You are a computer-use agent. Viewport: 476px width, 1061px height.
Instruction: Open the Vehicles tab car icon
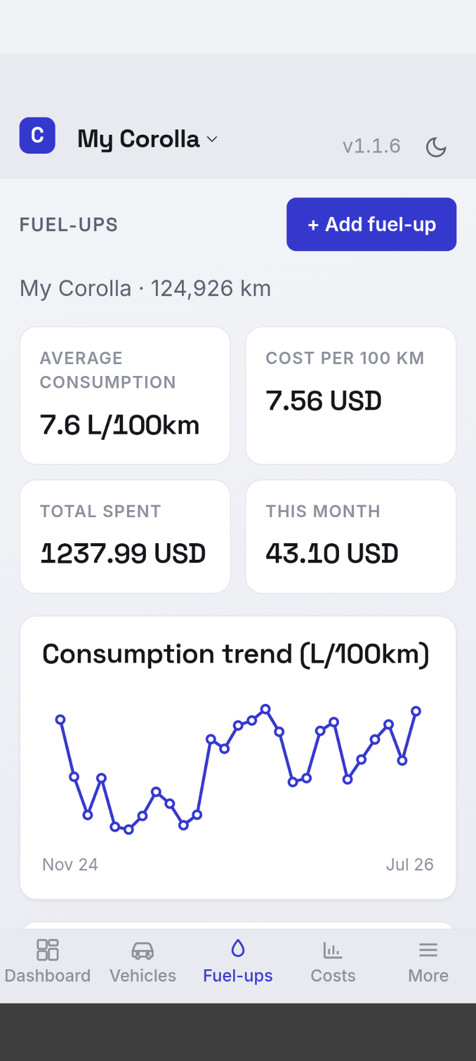143,950
